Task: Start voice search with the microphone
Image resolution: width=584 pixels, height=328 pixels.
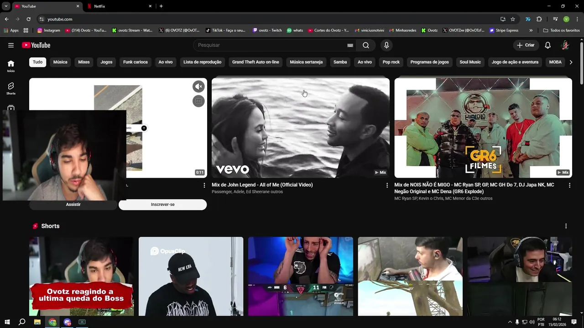Action: pyautogui.click(x=386, y=45)
